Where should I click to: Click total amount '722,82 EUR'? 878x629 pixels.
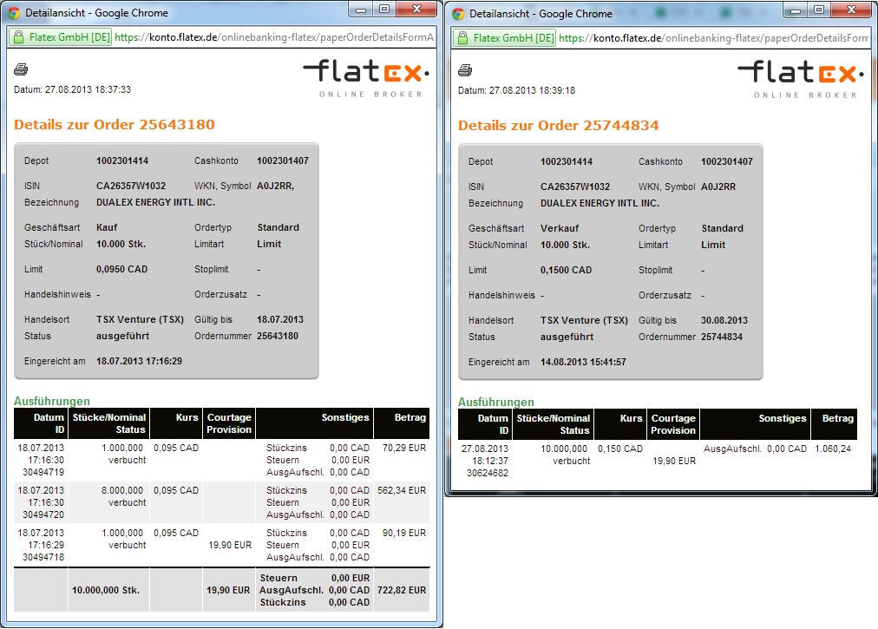pyautogui.click(x=402, y=590)
